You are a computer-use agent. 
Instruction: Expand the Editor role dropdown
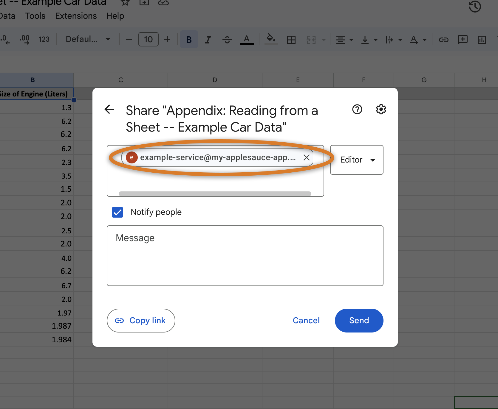tap(357, 160)
